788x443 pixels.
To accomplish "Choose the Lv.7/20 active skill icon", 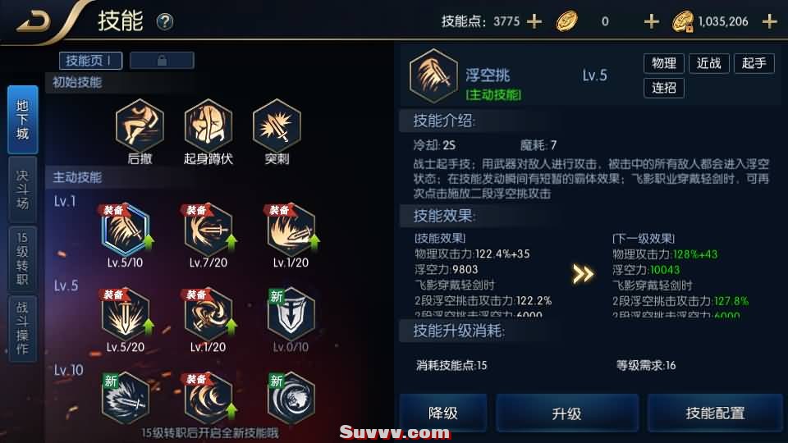I will 208,230.
